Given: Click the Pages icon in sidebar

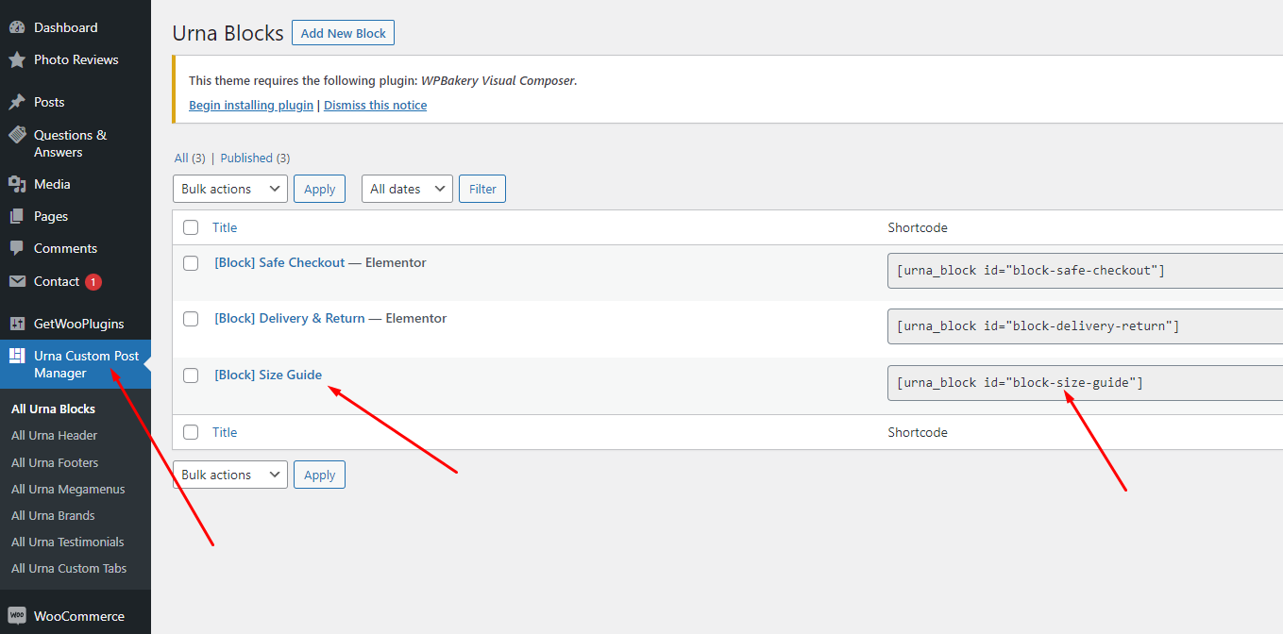Looking at the screenshot, I should (x=17, y=216).
